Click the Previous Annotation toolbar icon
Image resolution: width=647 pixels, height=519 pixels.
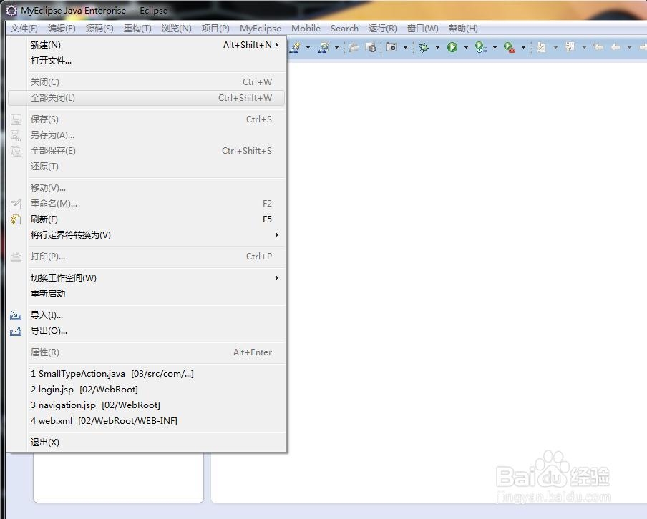(x=570, y=47)
